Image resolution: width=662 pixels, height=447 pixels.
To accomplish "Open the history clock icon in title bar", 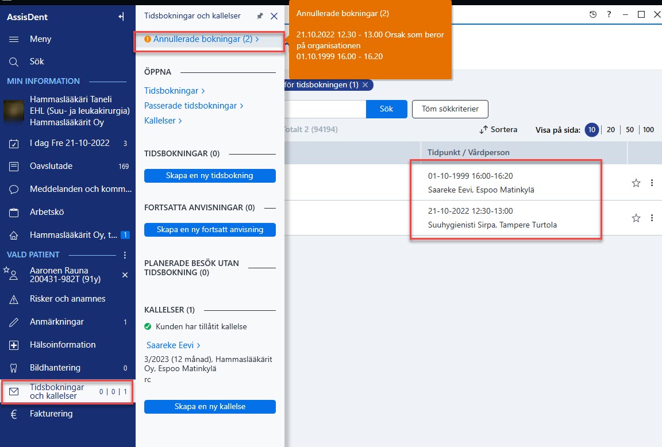I will click(593, 14).
